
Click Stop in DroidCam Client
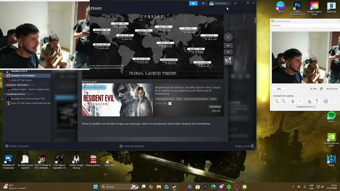click(279, 89)
